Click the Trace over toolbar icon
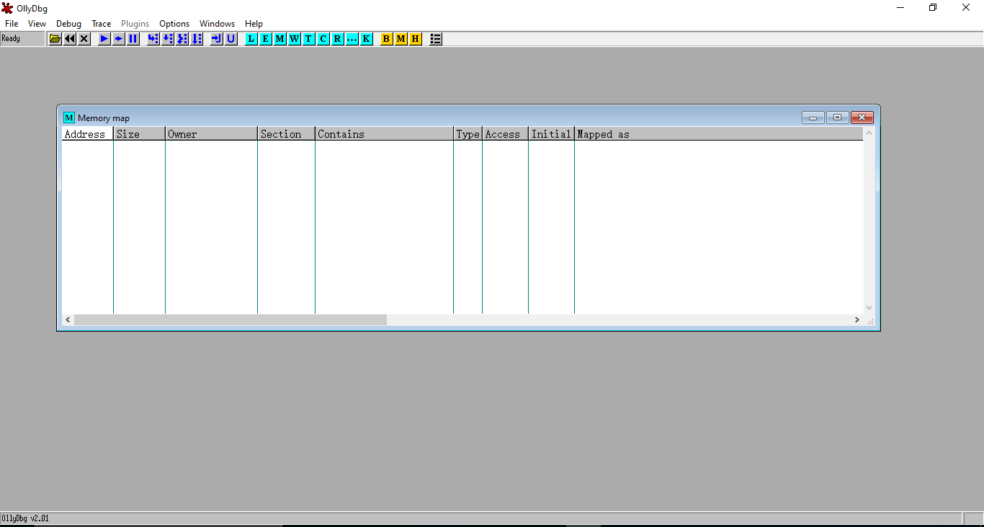The image size is (984, 527). (197, 39)
